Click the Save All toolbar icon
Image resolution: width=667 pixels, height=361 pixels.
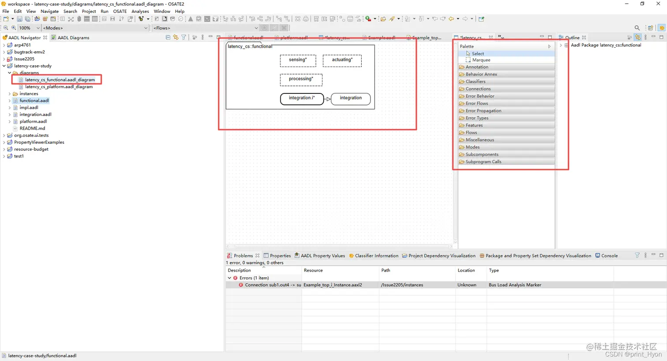(x=27, y=19)
